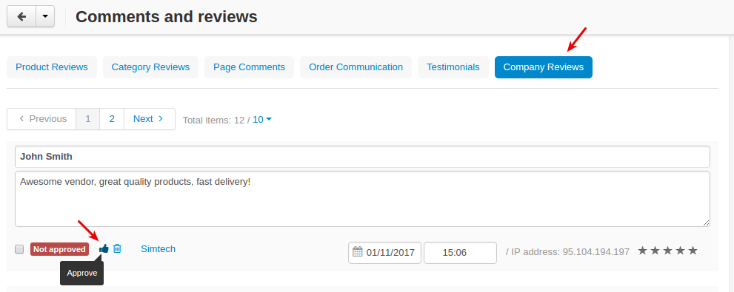Click the third rating star
The image size is (734, 292).
[668, 251]
